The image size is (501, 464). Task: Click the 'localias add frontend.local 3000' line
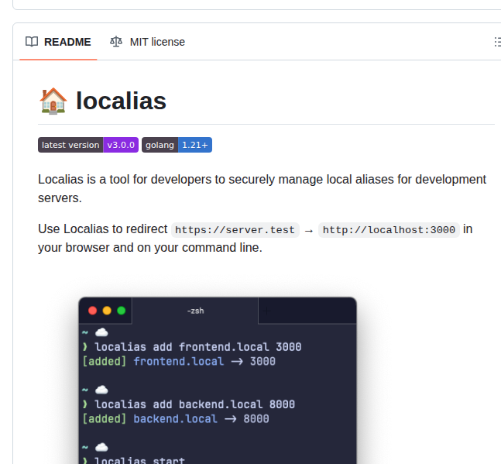197,346
